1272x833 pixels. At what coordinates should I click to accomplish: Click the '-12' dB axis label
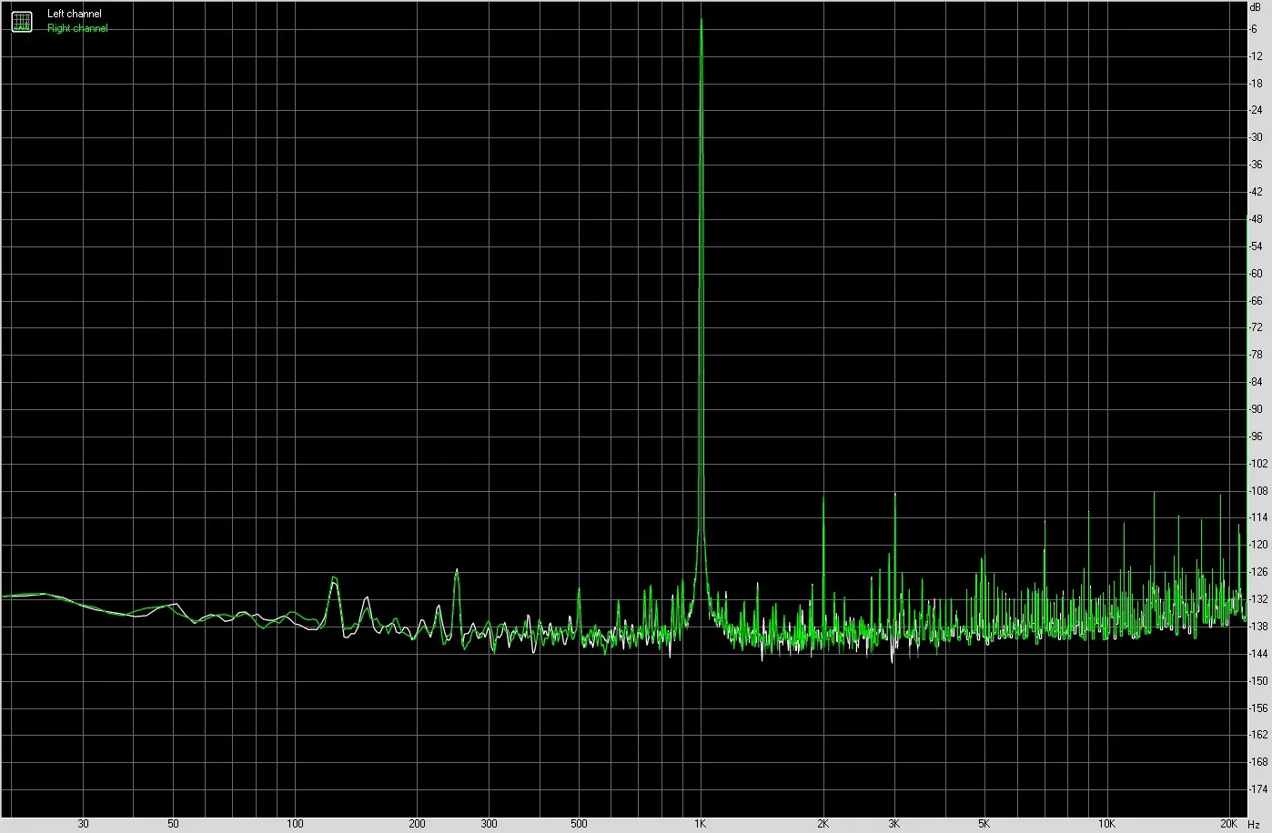tap(1257, 56)
